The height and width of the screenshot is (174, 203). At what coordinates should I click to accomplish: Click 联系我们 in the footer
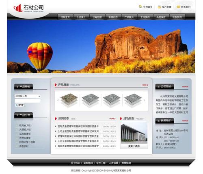pyautogui.click(x=88, y=163)
